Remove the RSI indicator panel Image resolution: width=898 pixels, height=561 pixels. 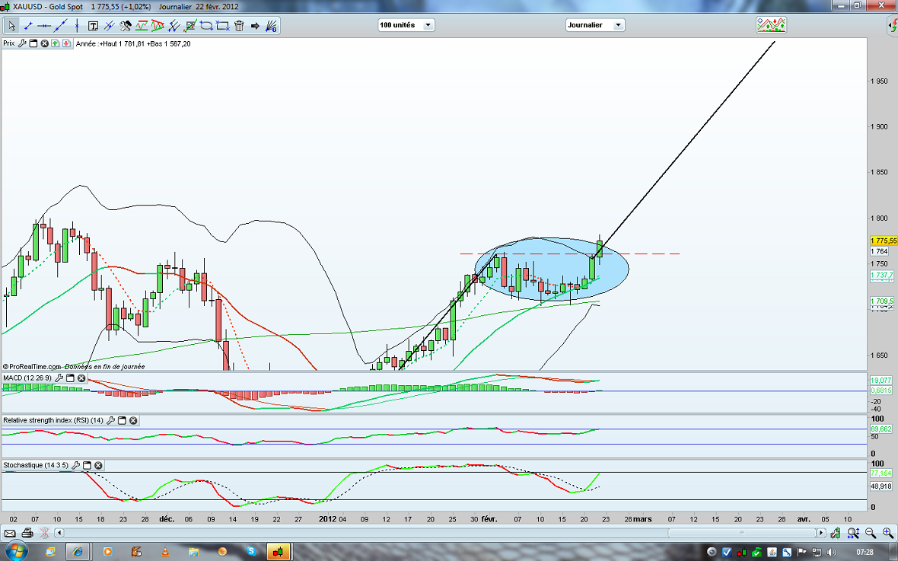[133, 420]
